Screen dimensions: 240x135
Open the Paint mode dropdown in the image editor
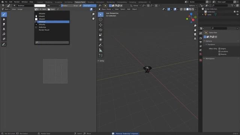(x=6, y=9)
